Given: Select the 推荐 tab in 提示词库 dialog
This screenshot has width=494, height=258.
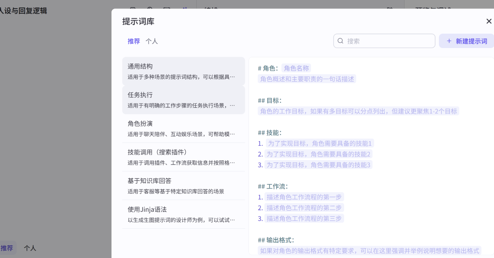Looking at the screenshot, I should click(x=134, y=41).
